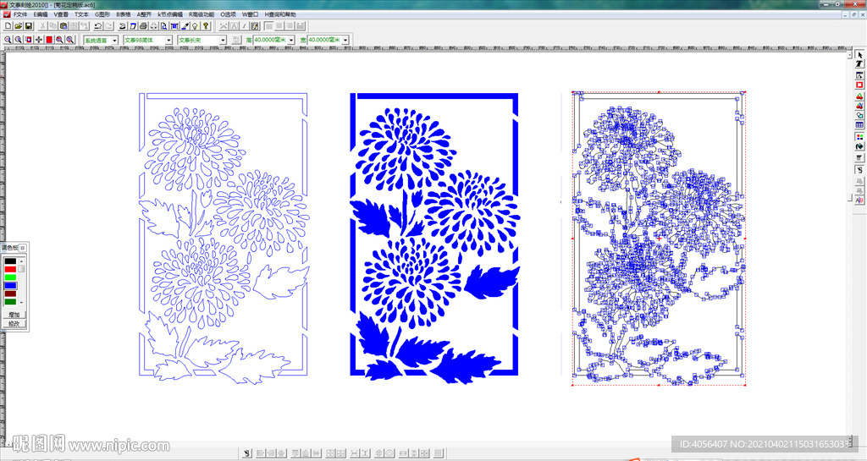Click the printer icon in the toolbar
The image size is (867, 461).
(143, 26)
